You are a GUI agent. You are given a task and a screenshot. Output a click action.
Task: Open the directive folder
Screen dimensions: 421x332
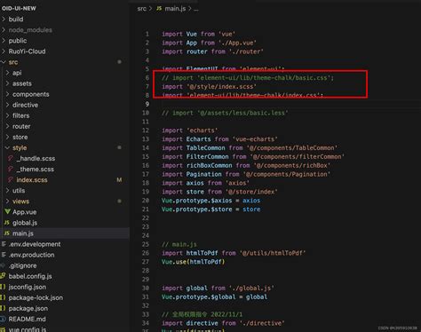(25, 105)
